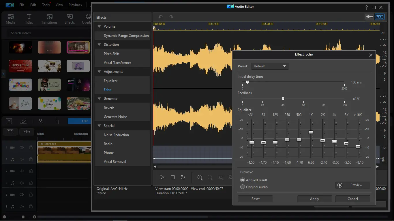This screenshot has height=221, width=394.
Task: Open the Tools menu
Action: 46,5
